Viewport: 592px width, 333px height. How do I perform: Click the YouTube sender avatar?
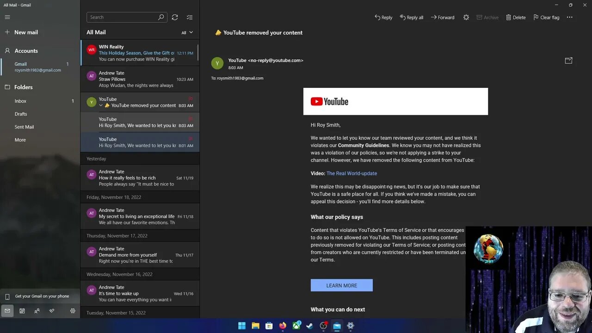coord(217,63)
